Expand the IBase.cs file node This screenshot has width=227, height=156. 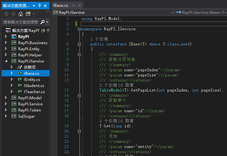coord(12,73)
